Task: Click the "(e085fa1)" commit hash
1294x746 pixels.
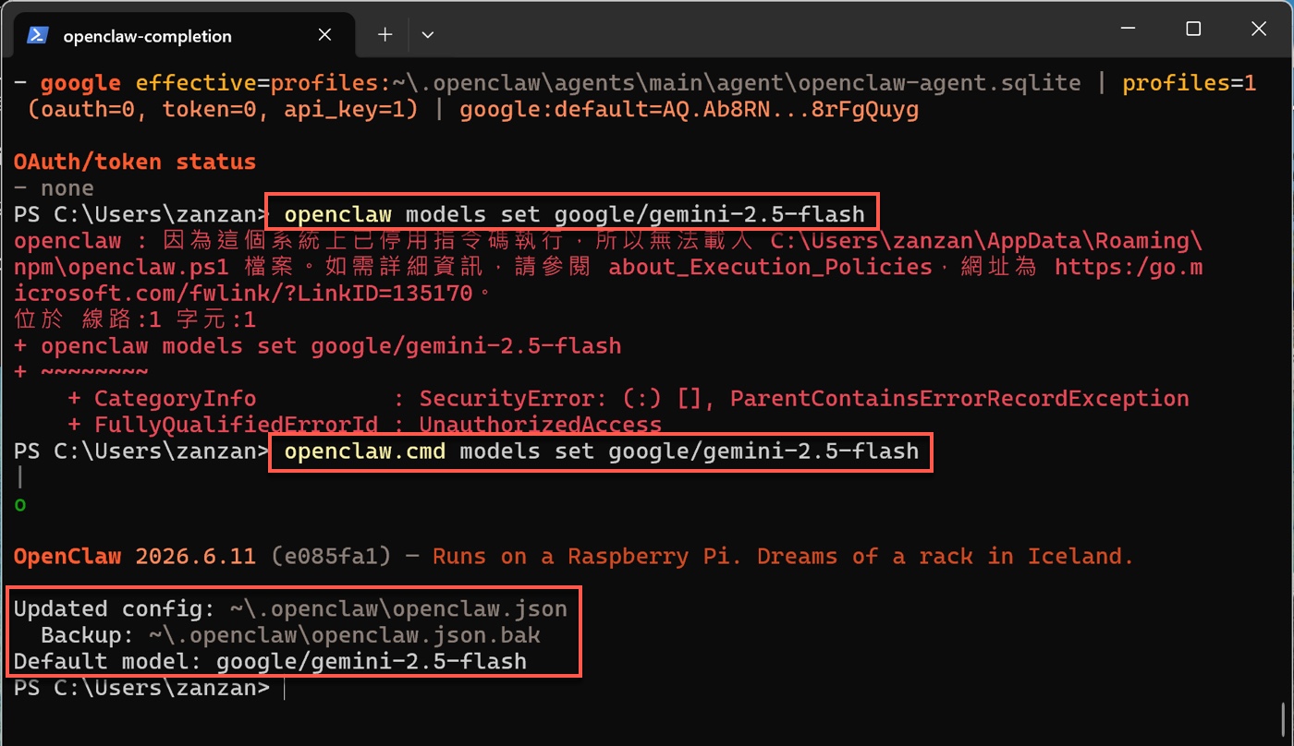Action: coord(331,557)
